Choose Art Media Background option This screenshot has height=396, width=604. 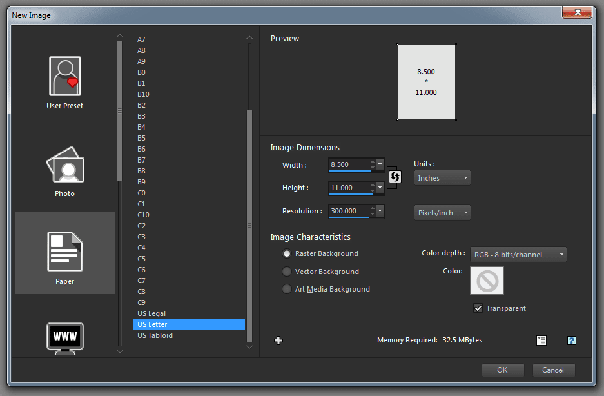287,289
